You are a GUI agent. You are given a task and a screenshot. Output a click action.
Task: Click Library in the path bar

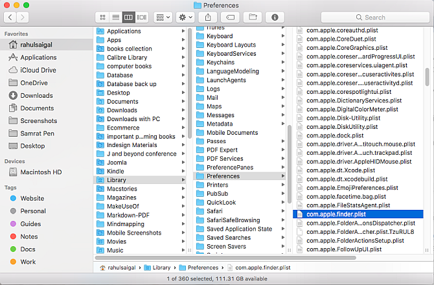click(x=157, y=268)
